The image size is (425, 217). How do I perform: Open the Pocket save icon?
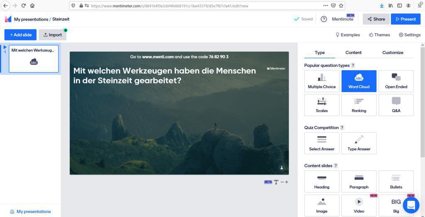[x=333, y=5]
